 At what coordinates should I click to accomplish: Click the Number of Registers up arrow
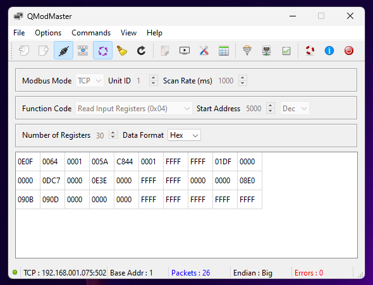pos(113,133)
